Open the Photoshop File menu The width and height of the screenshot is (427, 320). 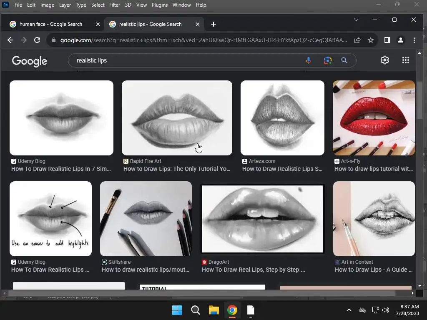18,5
